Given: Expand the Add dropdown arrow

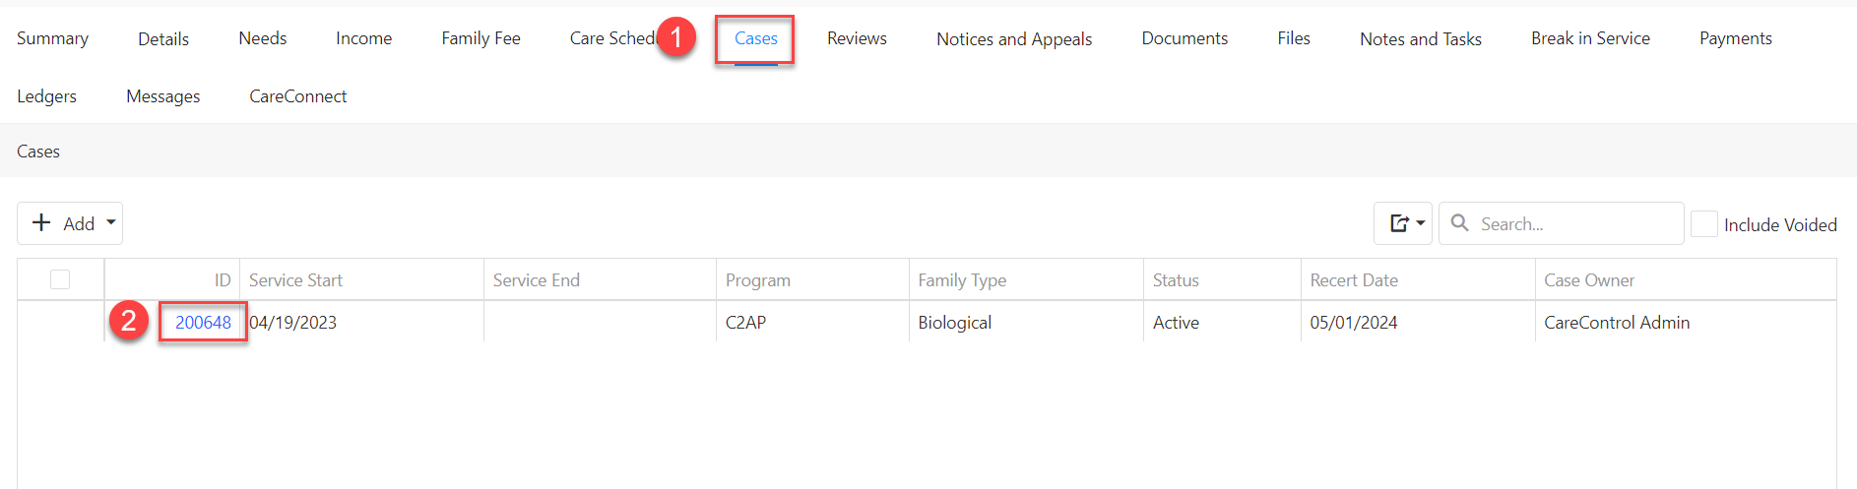Looking at the screenshot, I should (x=111, y=222).
